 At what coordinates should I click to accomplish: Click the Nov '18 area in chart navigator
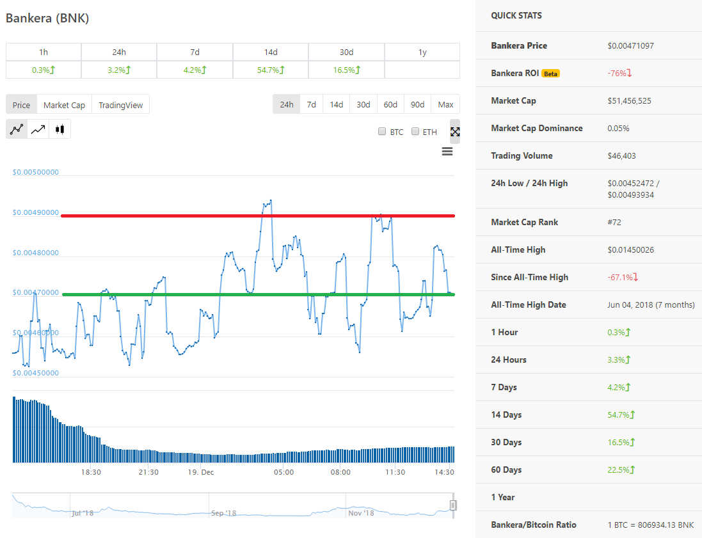click(x=361, y=513)
